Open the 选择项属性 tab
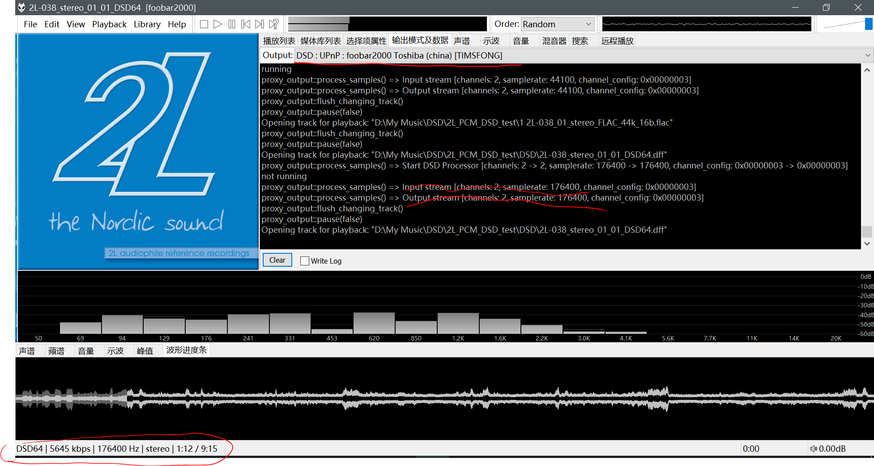Viewport: 874px width, 466px height. 366,41
